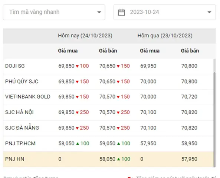The image size is (220, 178).
Task: Select the SJC ĐÀ NẴNG row
Action: [x=108, y=128]
